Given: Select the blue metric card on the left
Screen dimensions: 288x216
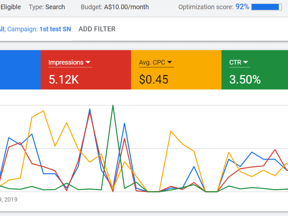Looking at the screenshot, I should pos(20,70).
